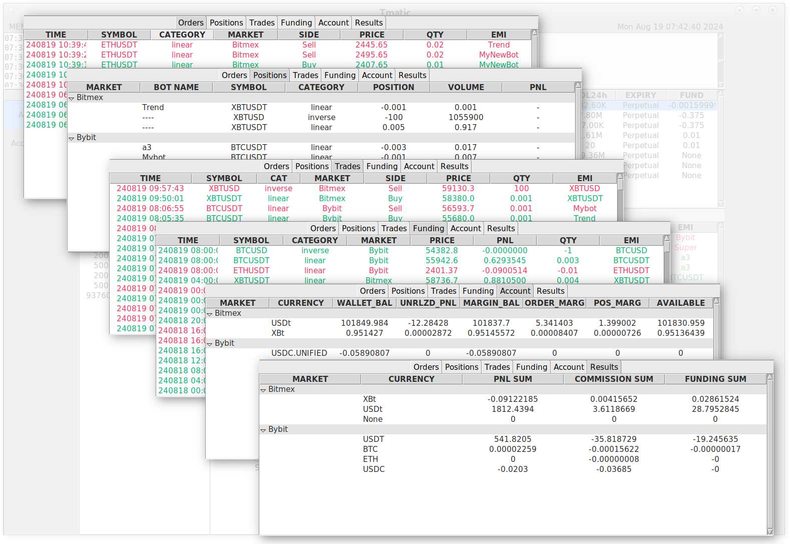Click the Orders window scroll-up arrow

(x=535, y=33)
